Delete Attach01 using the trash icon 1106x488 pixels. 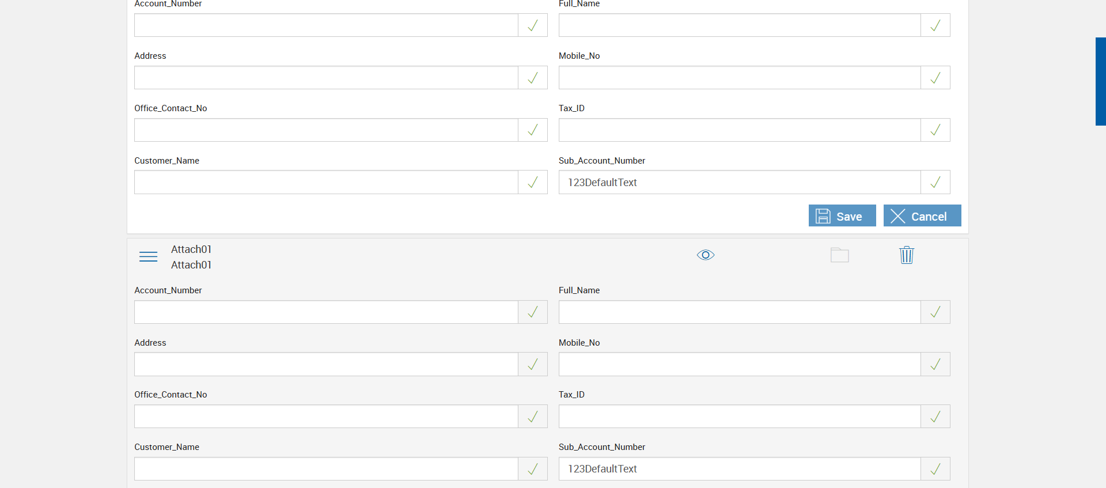click(x=906, y=255)
